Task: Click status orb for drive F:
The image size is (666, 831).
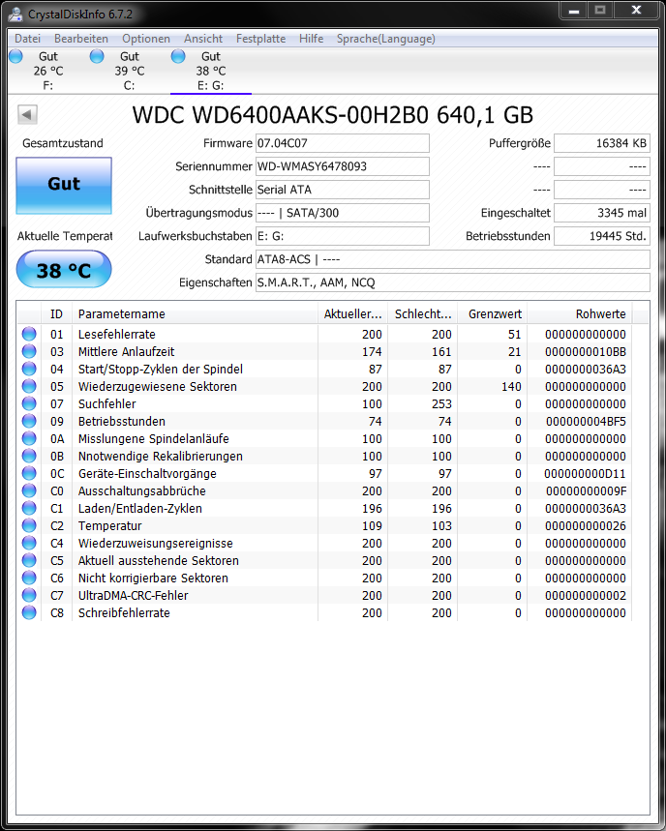Action: pyautogui.click(x=15, y=56)
